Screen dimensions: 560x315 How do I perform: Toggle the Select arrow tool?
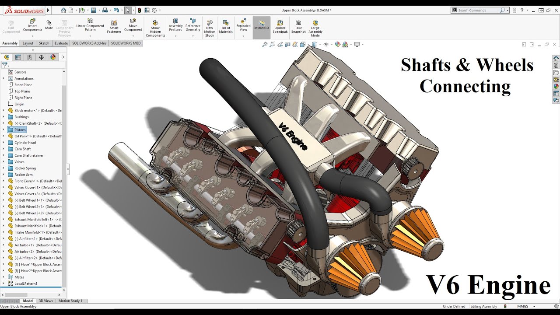[128, 10]
